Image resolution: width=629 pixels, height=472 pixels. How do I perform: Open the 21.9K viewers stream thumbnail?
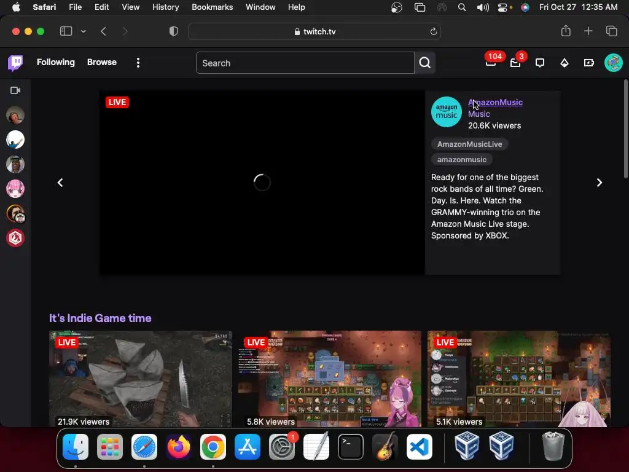pos(141,379)
